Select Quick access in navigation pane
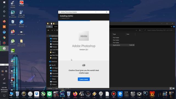The image size is (176, 99). coord(53,36)
